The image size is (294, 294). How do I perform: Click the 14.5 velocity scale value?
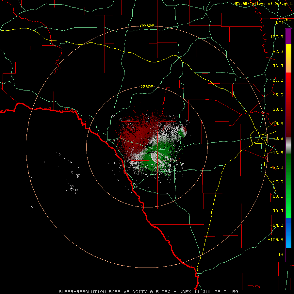[278, 124]
